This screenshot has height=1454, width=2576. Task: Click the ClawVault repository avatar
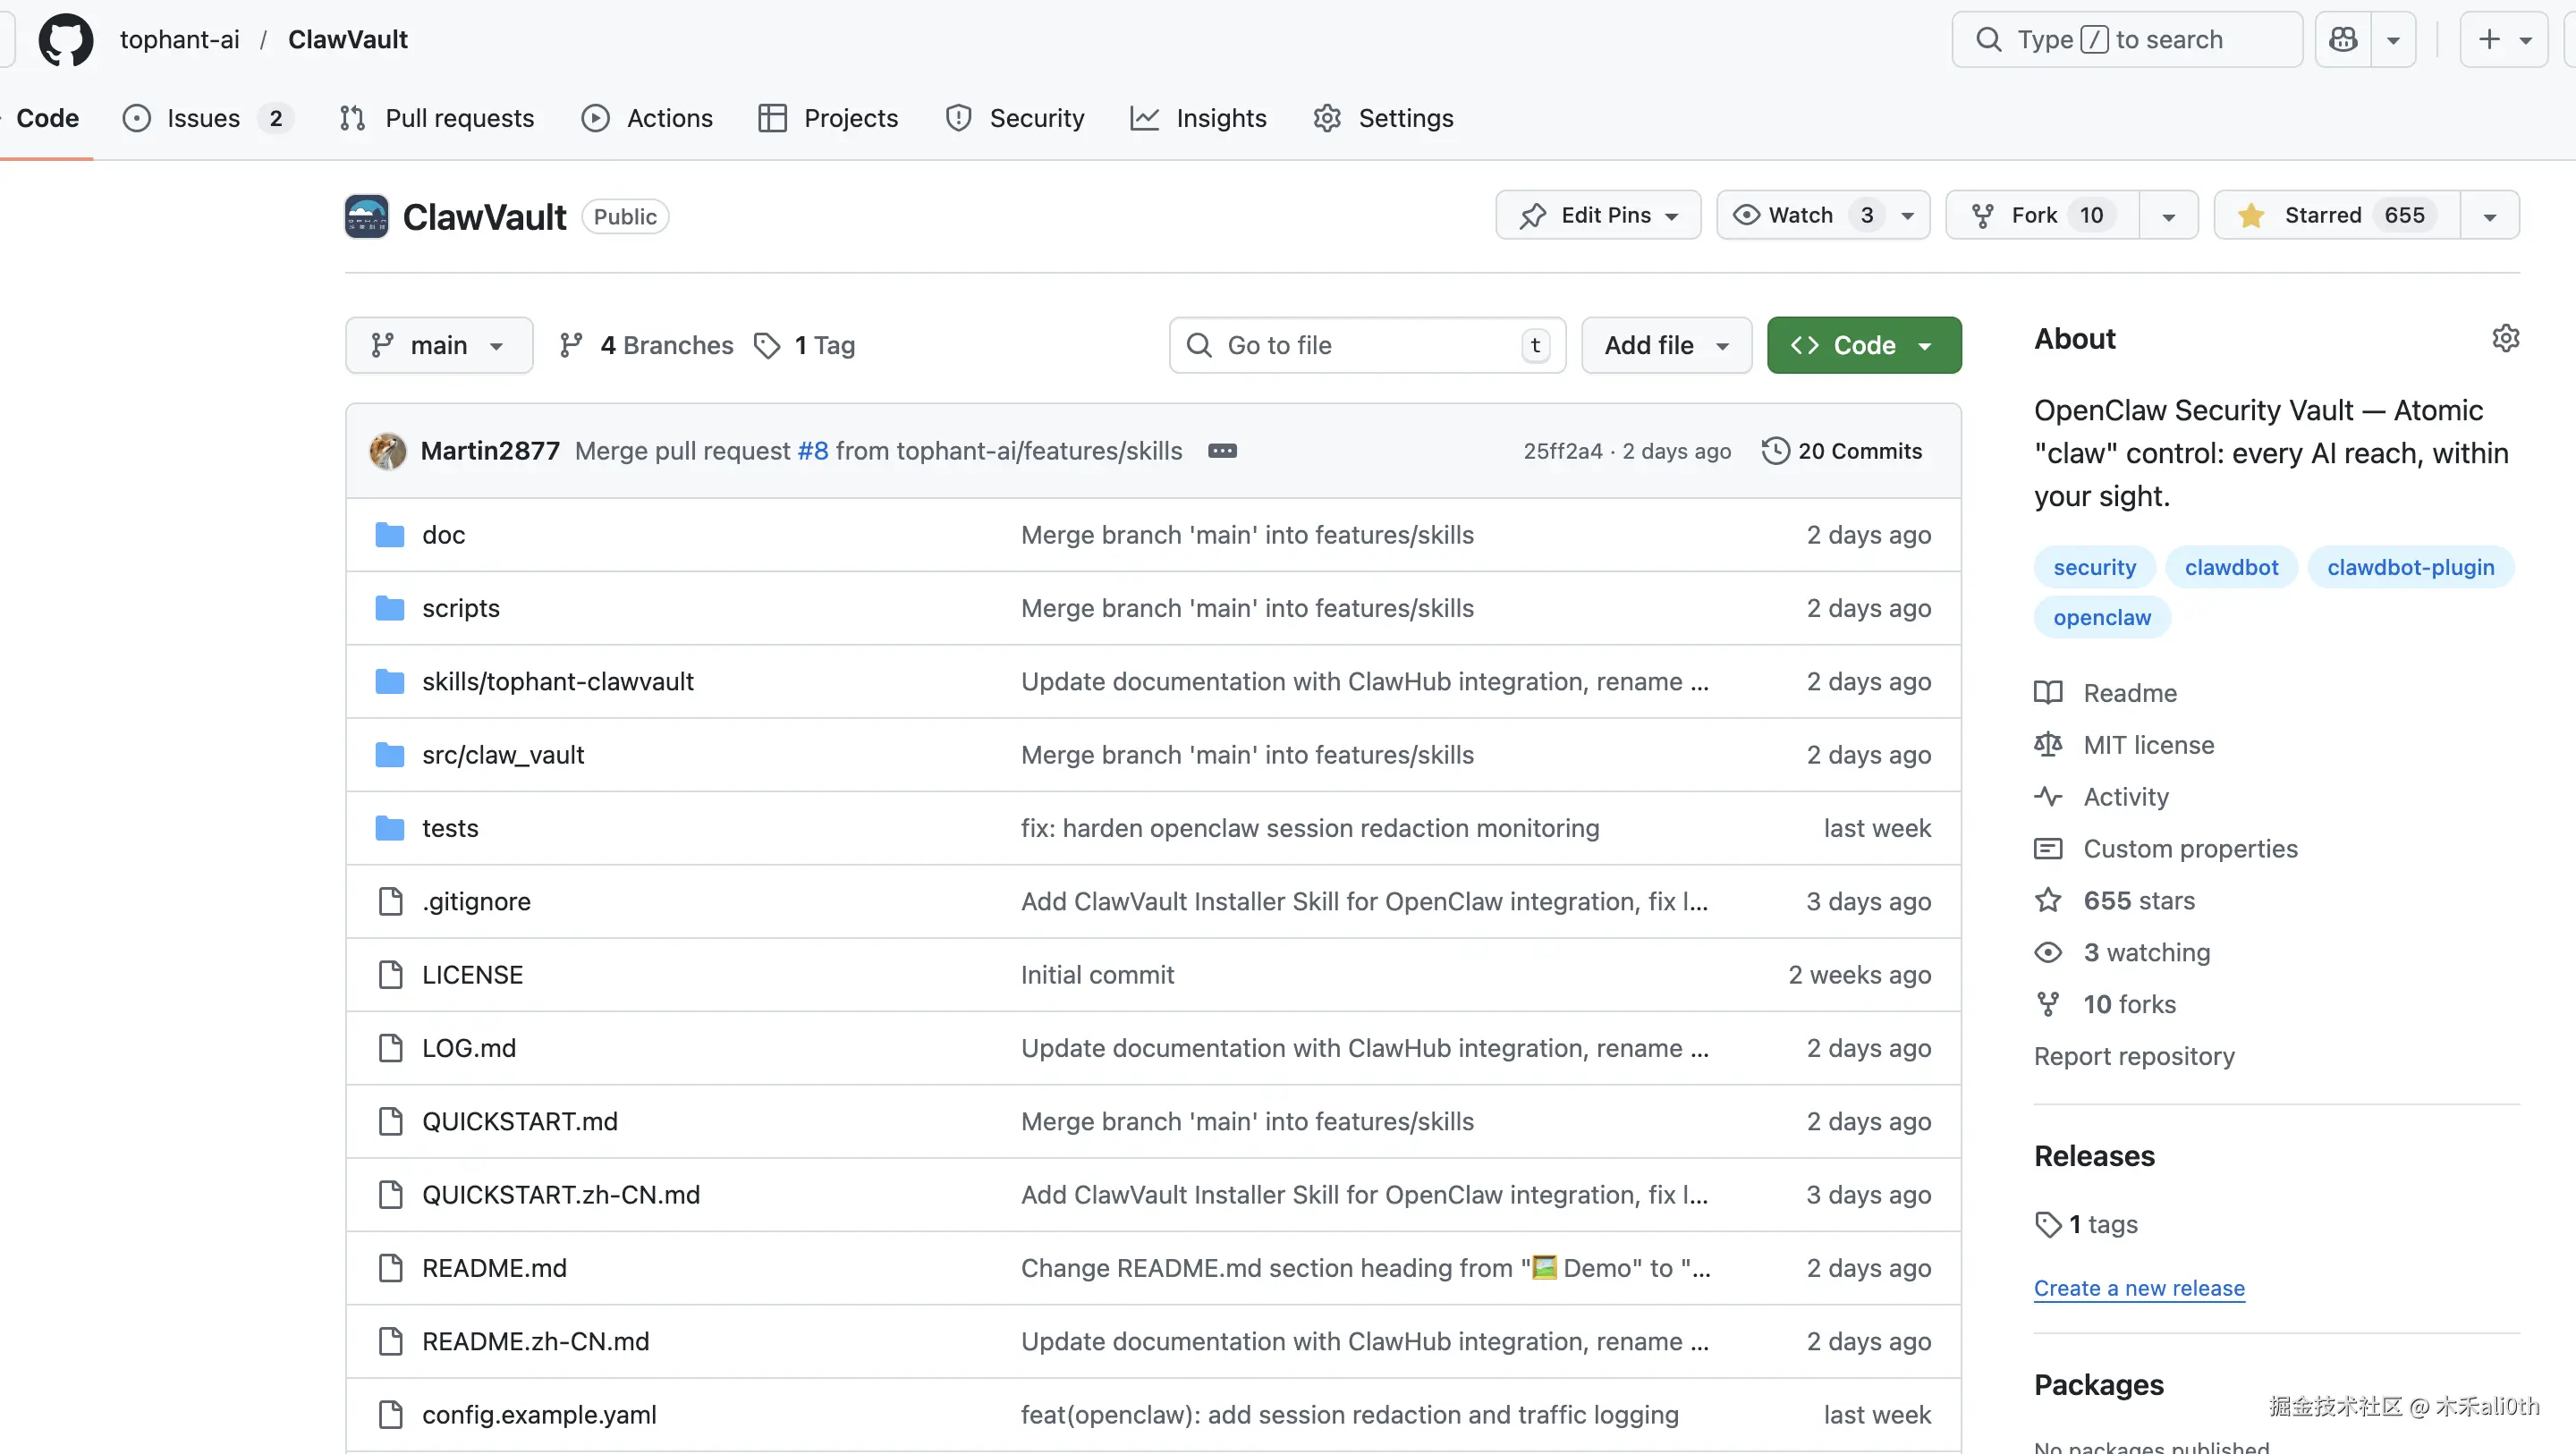[366, 216]
